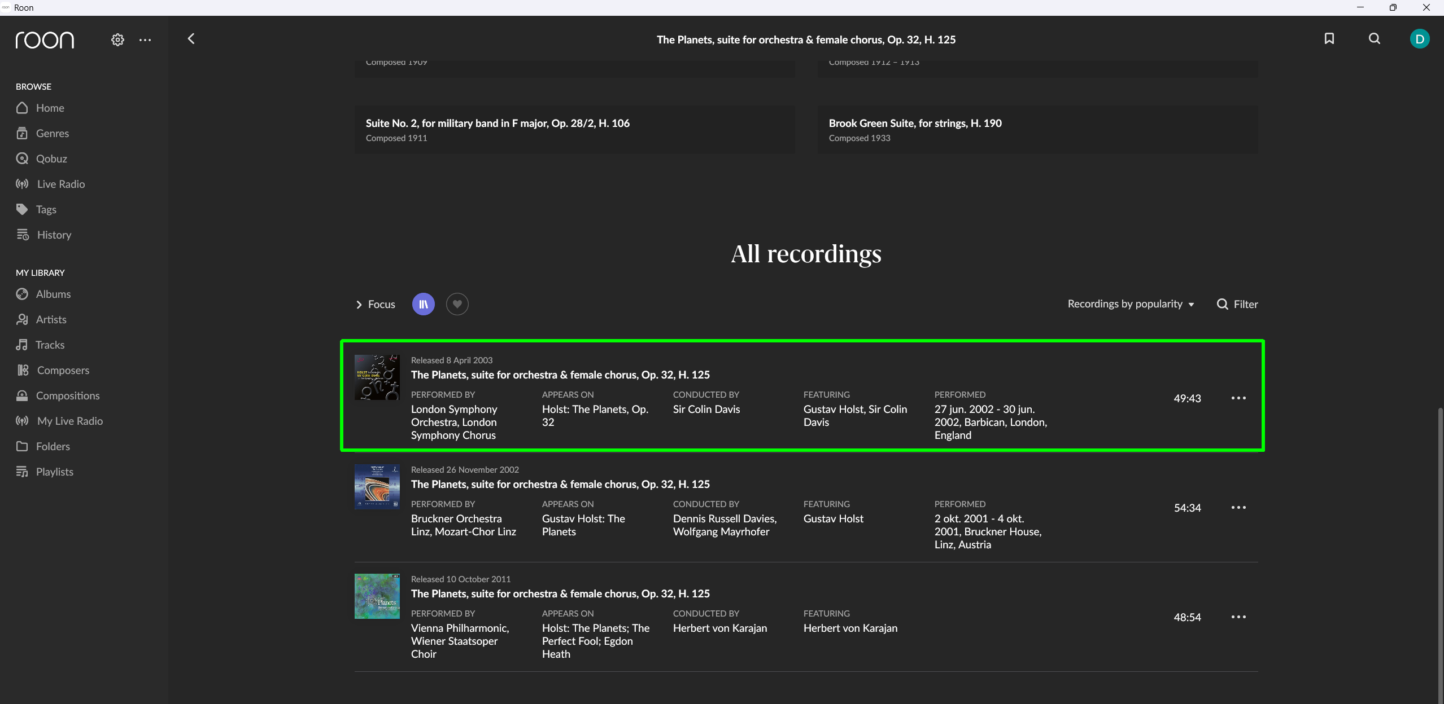Click the 54:34 duration text
The width and height of the screenshot is (1444, 704).
click(1187, 508)
